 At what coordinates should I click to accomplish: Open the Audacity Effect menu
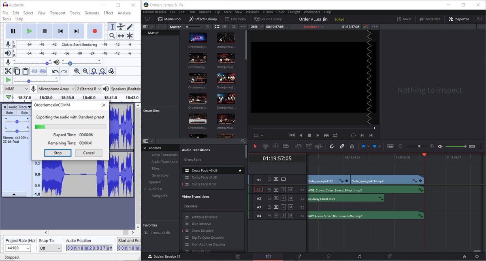[109, 13]
